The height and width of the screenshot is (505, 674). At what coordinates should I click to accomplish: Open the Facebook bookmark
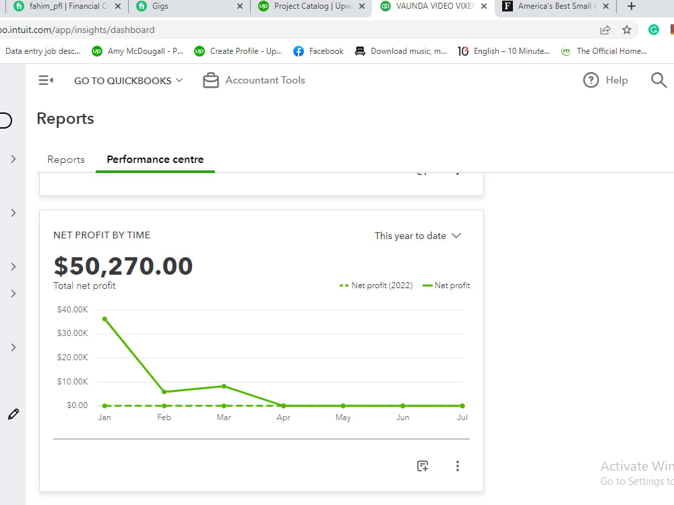pyautogui.click(x=319, y=51)
